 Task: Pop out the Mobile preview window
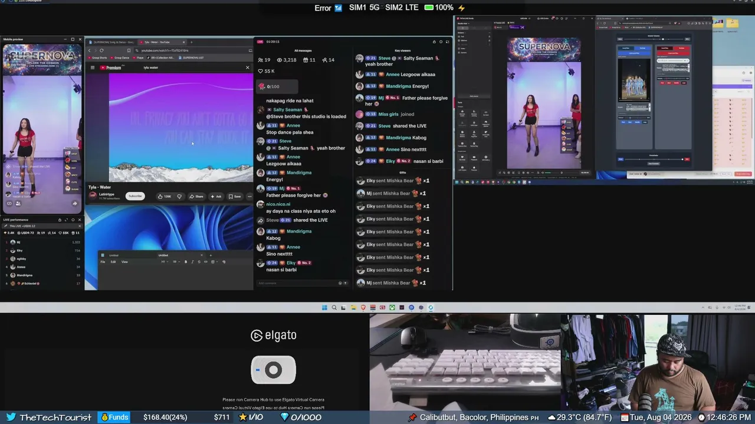point(73,39)
